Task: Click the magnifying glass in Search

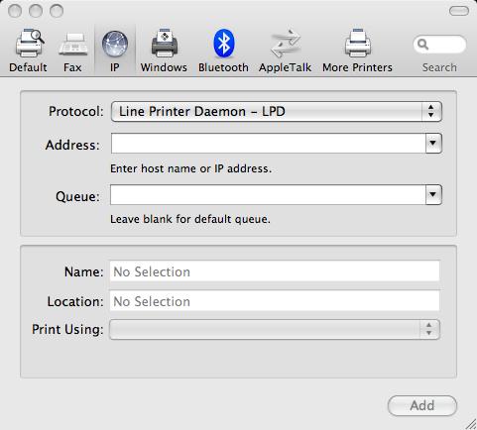Action: click(x=422, y=44)
